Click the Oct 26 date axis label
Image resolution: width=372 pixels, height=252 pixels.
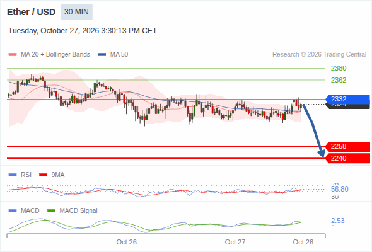tap(127, 242)
